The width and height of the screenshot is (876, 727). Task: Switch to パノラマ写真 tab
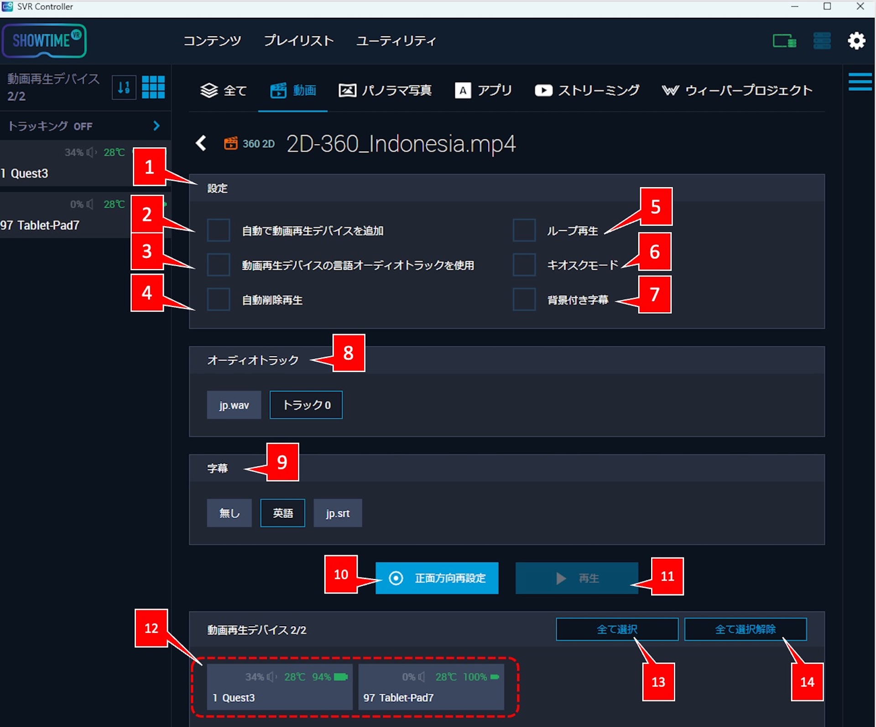(385, 90)
